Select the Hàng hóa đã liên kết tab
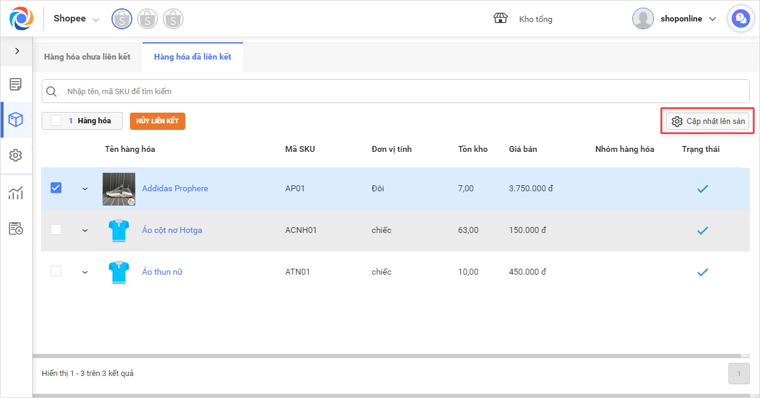Screen dimensions: 760x398 [193, 57]
